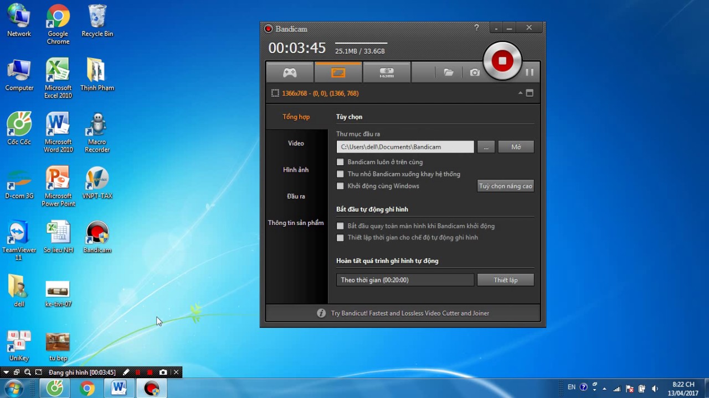
Task: Click the capture area rectangle icon beside 1366x768
Action: pos(275,93)
